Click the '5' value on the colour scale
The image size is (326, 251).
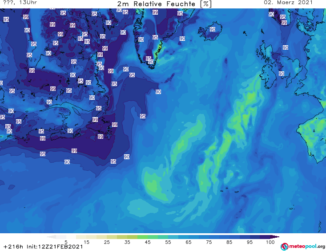66,242
